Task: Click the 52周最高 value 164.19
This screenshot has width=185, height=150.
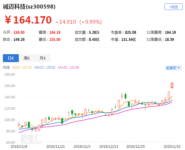Action: (x=170, y=32)
